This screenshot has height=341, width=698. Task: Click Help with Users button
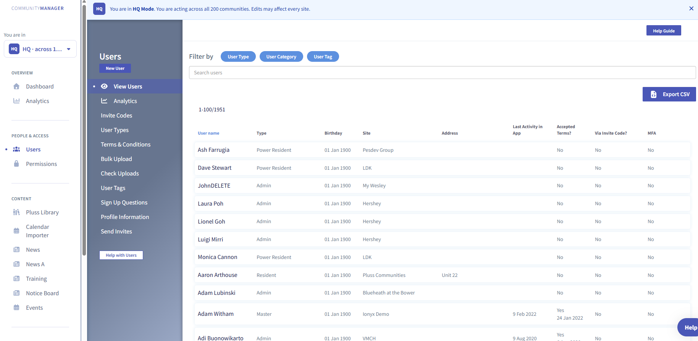pyautogui.click(x=121, y=255)
